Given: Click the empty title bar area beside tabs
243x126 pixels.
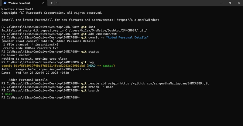Looking at the screenshot, I should (138, 3).
